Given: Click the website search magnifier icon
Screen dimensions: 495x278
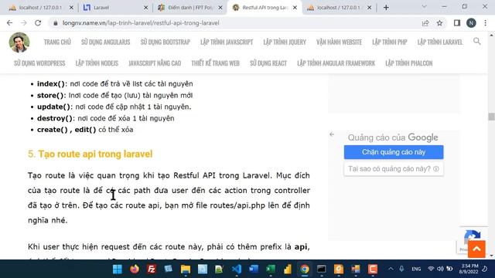Looking at the screenshot, I should [477, 41].
